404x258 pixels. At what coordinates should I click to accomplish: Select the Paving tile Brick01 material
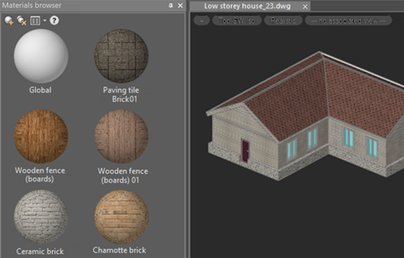[121, 56]
